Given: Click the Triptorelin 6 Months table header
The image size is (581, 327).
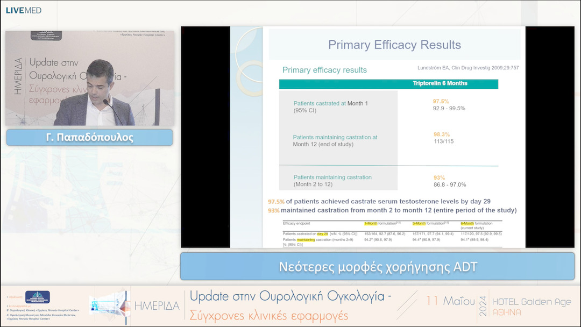Looking at the screenshot, I should click(x=440, y=83).
